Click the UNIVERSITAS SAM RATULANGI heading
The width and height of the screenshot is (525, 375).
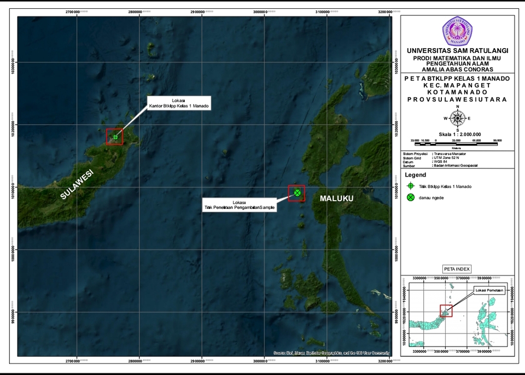point(457,50)
